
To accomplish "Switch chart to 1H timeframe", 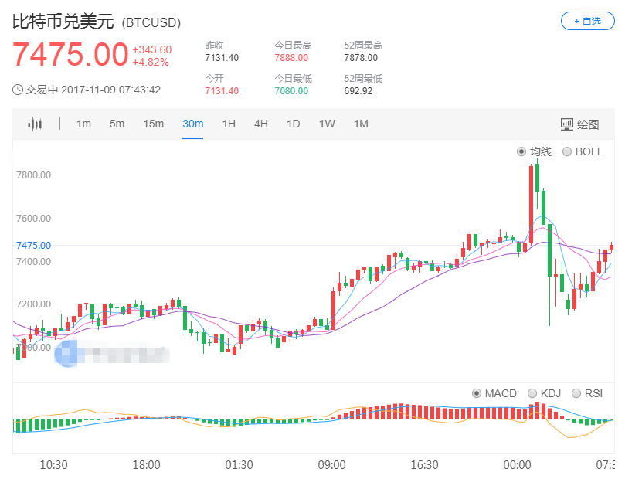I will coord(228,124).
